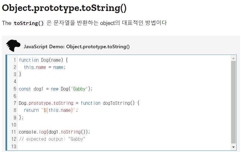
Task: Click the code editor vertical scrollbar thumb
Action: pos(233,102)
